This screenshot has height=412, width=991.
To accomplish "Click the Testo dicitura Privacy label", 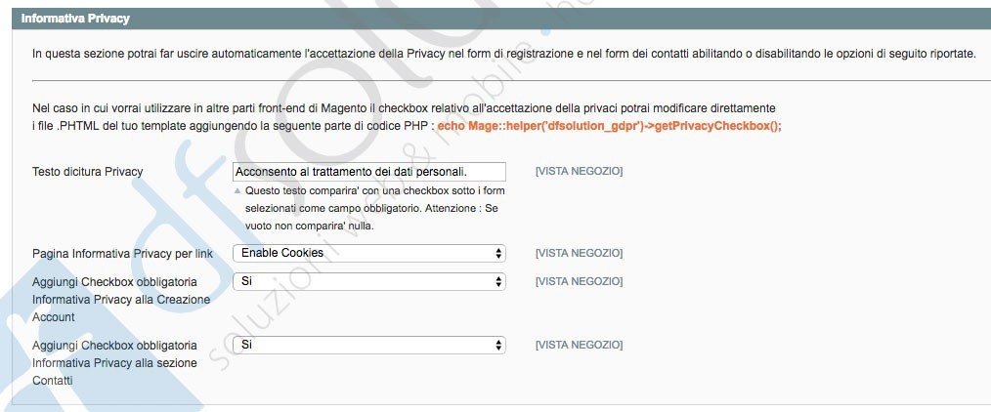I will 88,172.
